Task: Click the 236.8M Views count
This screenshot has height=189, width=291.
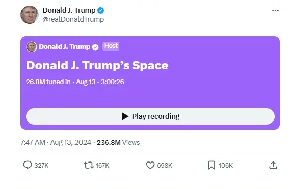Action: tap(118, 143)
